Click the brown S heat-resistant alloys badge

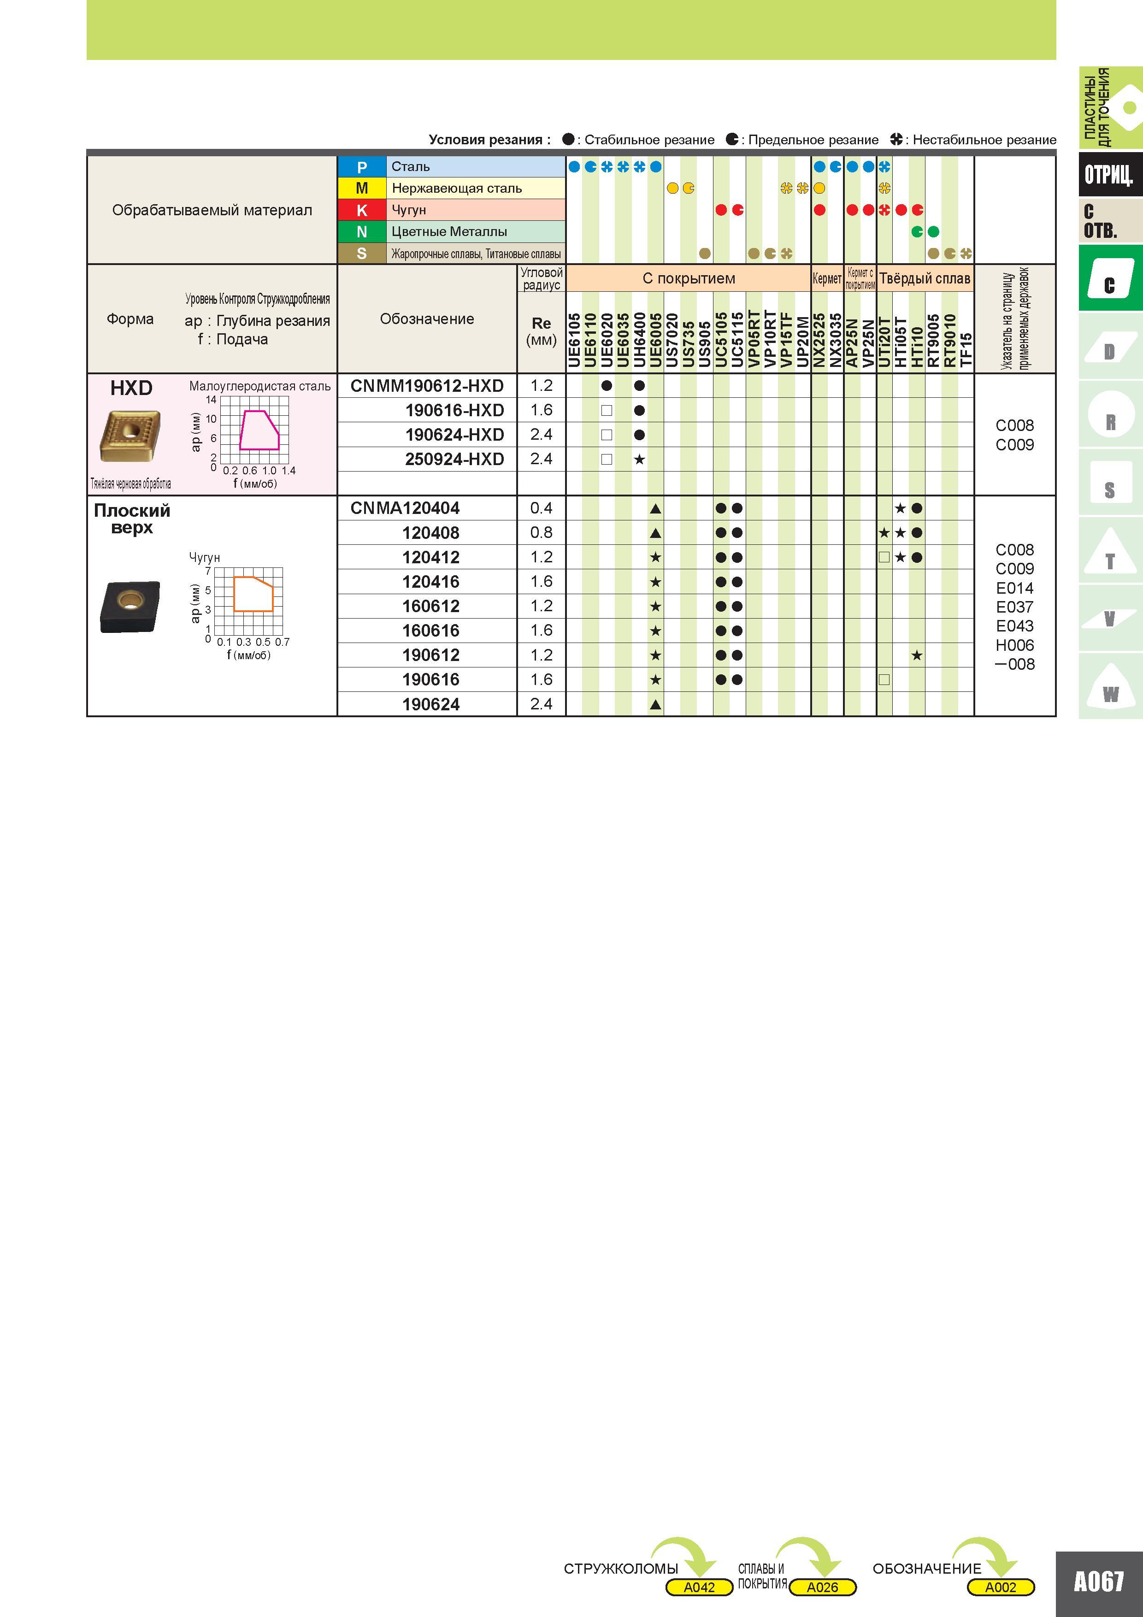tap(362, 254)
